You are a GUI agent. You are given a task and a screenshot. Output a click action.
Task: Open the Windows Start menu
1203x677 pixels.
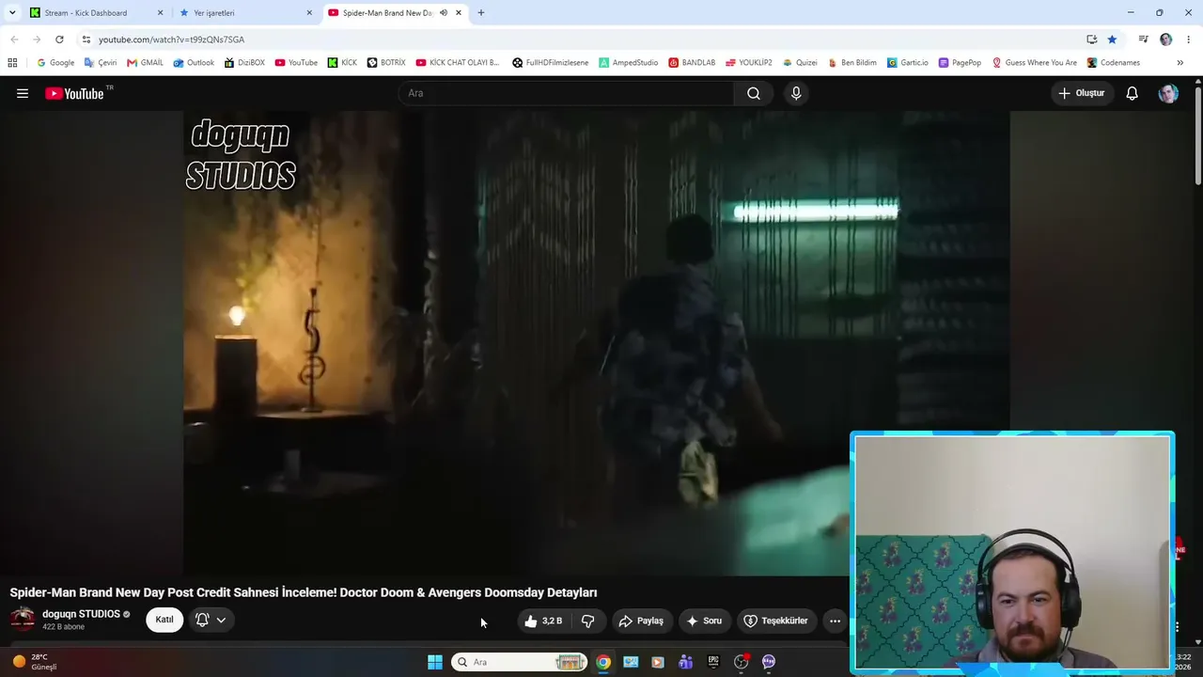[x=435, y=662]
